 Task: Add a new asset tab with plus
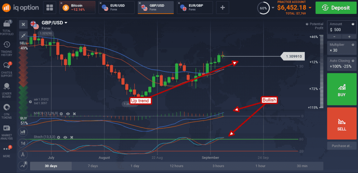[223, 8]
